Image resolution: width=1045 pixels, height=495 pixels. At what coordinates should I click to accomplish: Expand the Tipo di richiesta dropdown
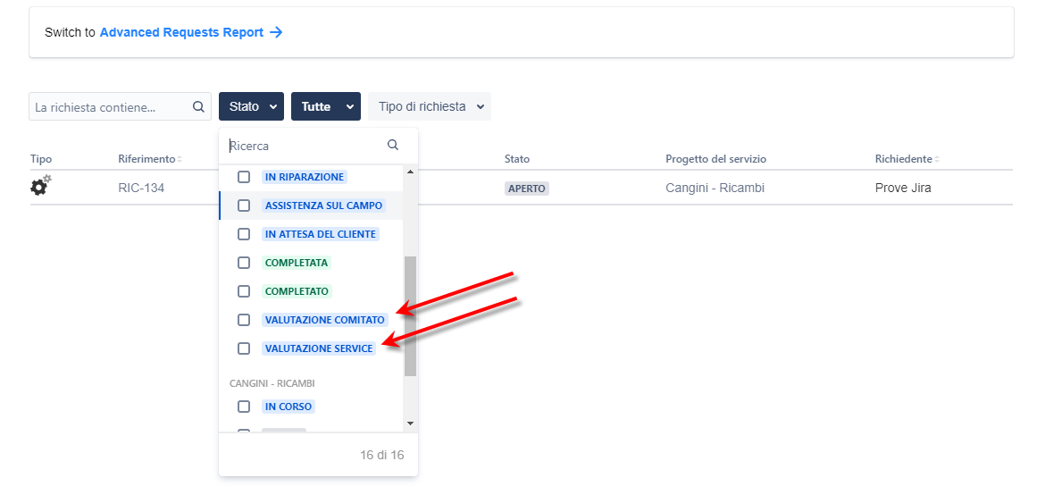[x=430, y=106]
